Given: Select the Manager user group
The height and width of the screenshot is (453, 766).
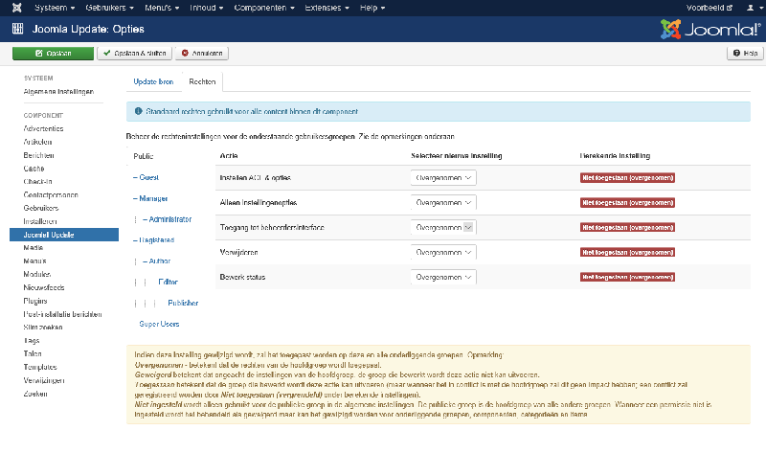Looking at the screenshot, I should pyautogui.click(x=150, y=198).
